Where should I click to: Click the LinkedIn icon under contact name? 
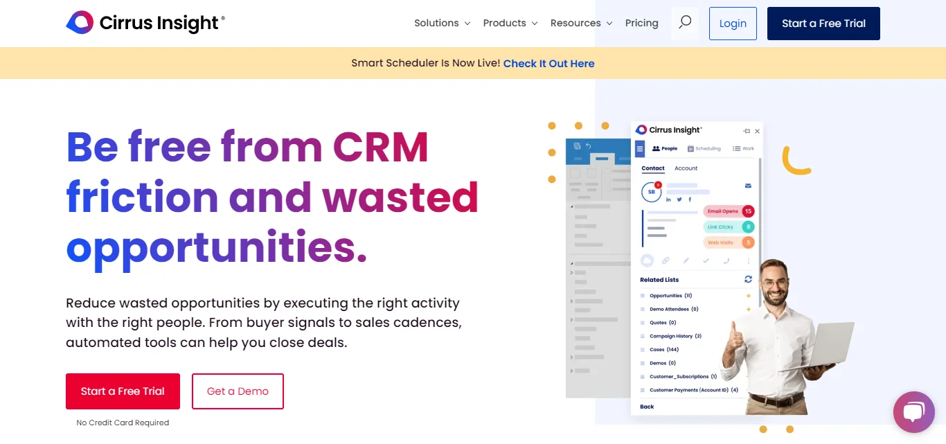point(668,199)
